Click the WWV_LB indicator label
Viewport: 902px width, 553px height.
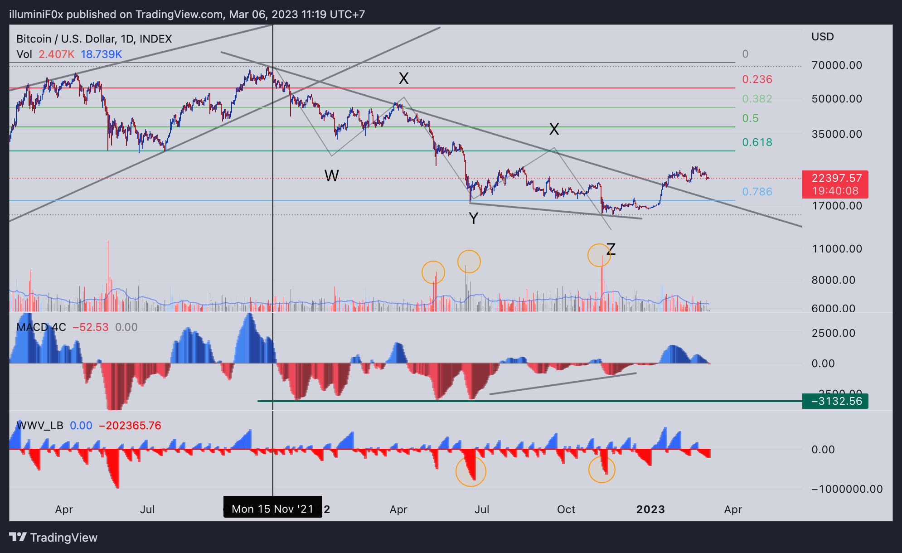(40, 426)
